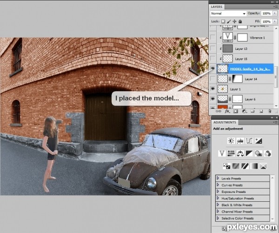Add a Hue/Saturation adjustment
This screenshot has width=279, height=233.
tap(231, 153)
